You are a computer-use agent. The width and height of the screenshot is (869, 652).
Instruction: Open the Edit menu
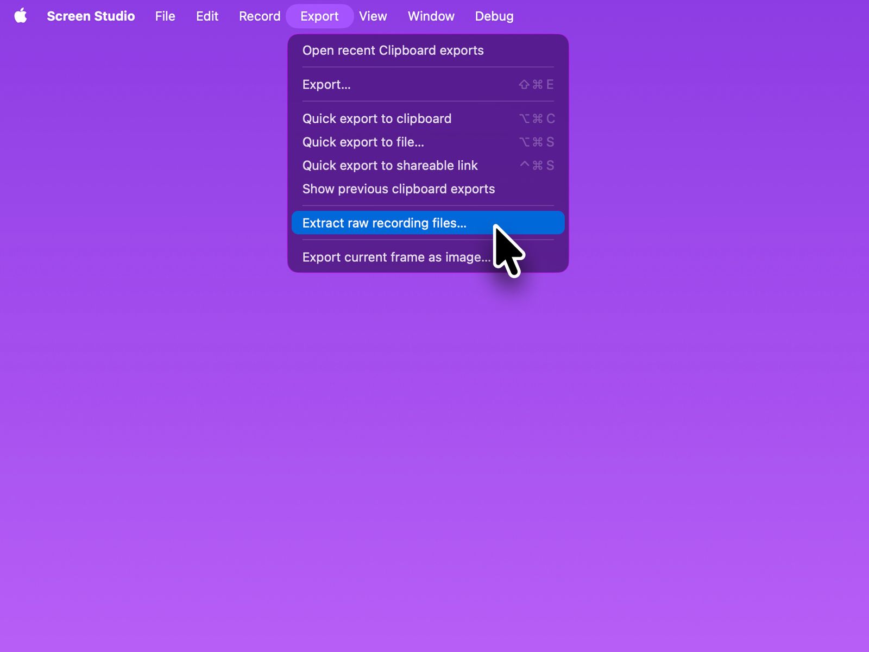tap(207, 16)
